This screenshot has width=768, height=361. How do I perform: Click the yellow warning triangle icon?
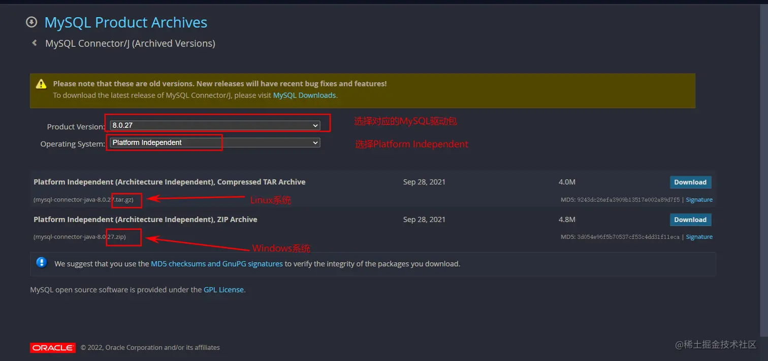point(42,84)
